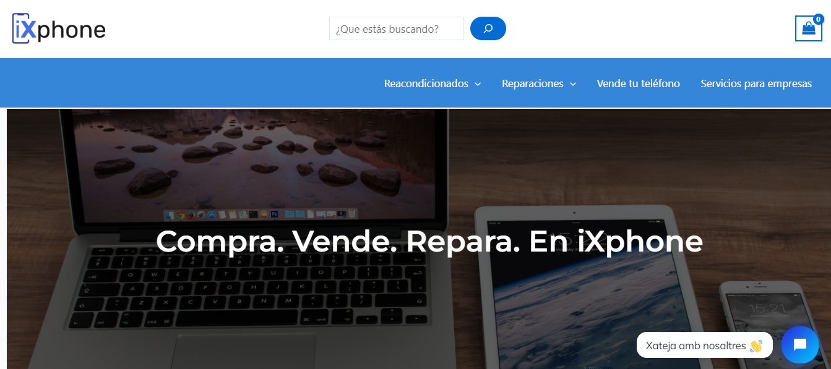This screenshot has width=831, height=369.
Task: Open the round blue chat launcher
Action: [799, 345]
